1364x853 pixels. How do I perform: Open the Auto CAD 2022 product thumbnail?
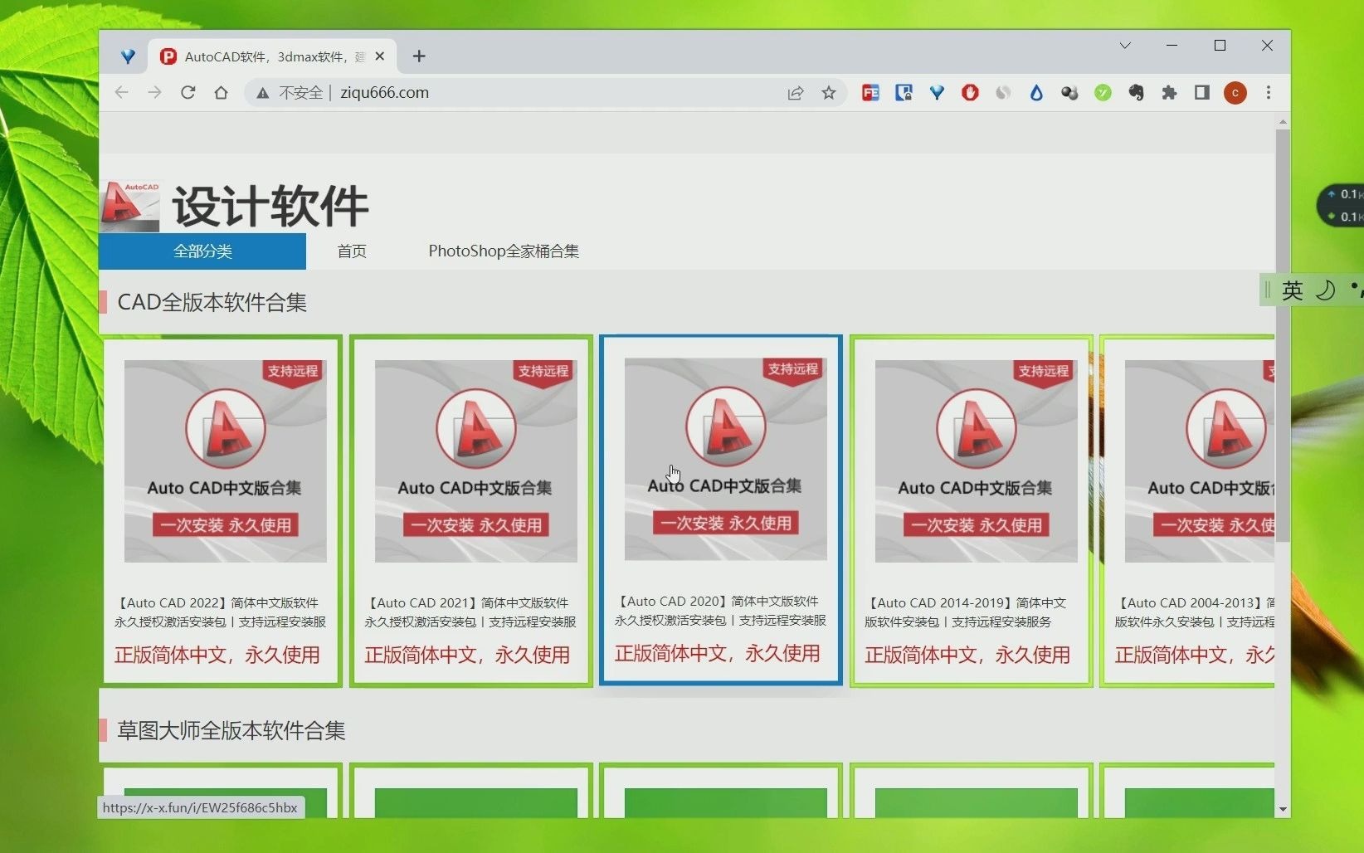[226, 461]
